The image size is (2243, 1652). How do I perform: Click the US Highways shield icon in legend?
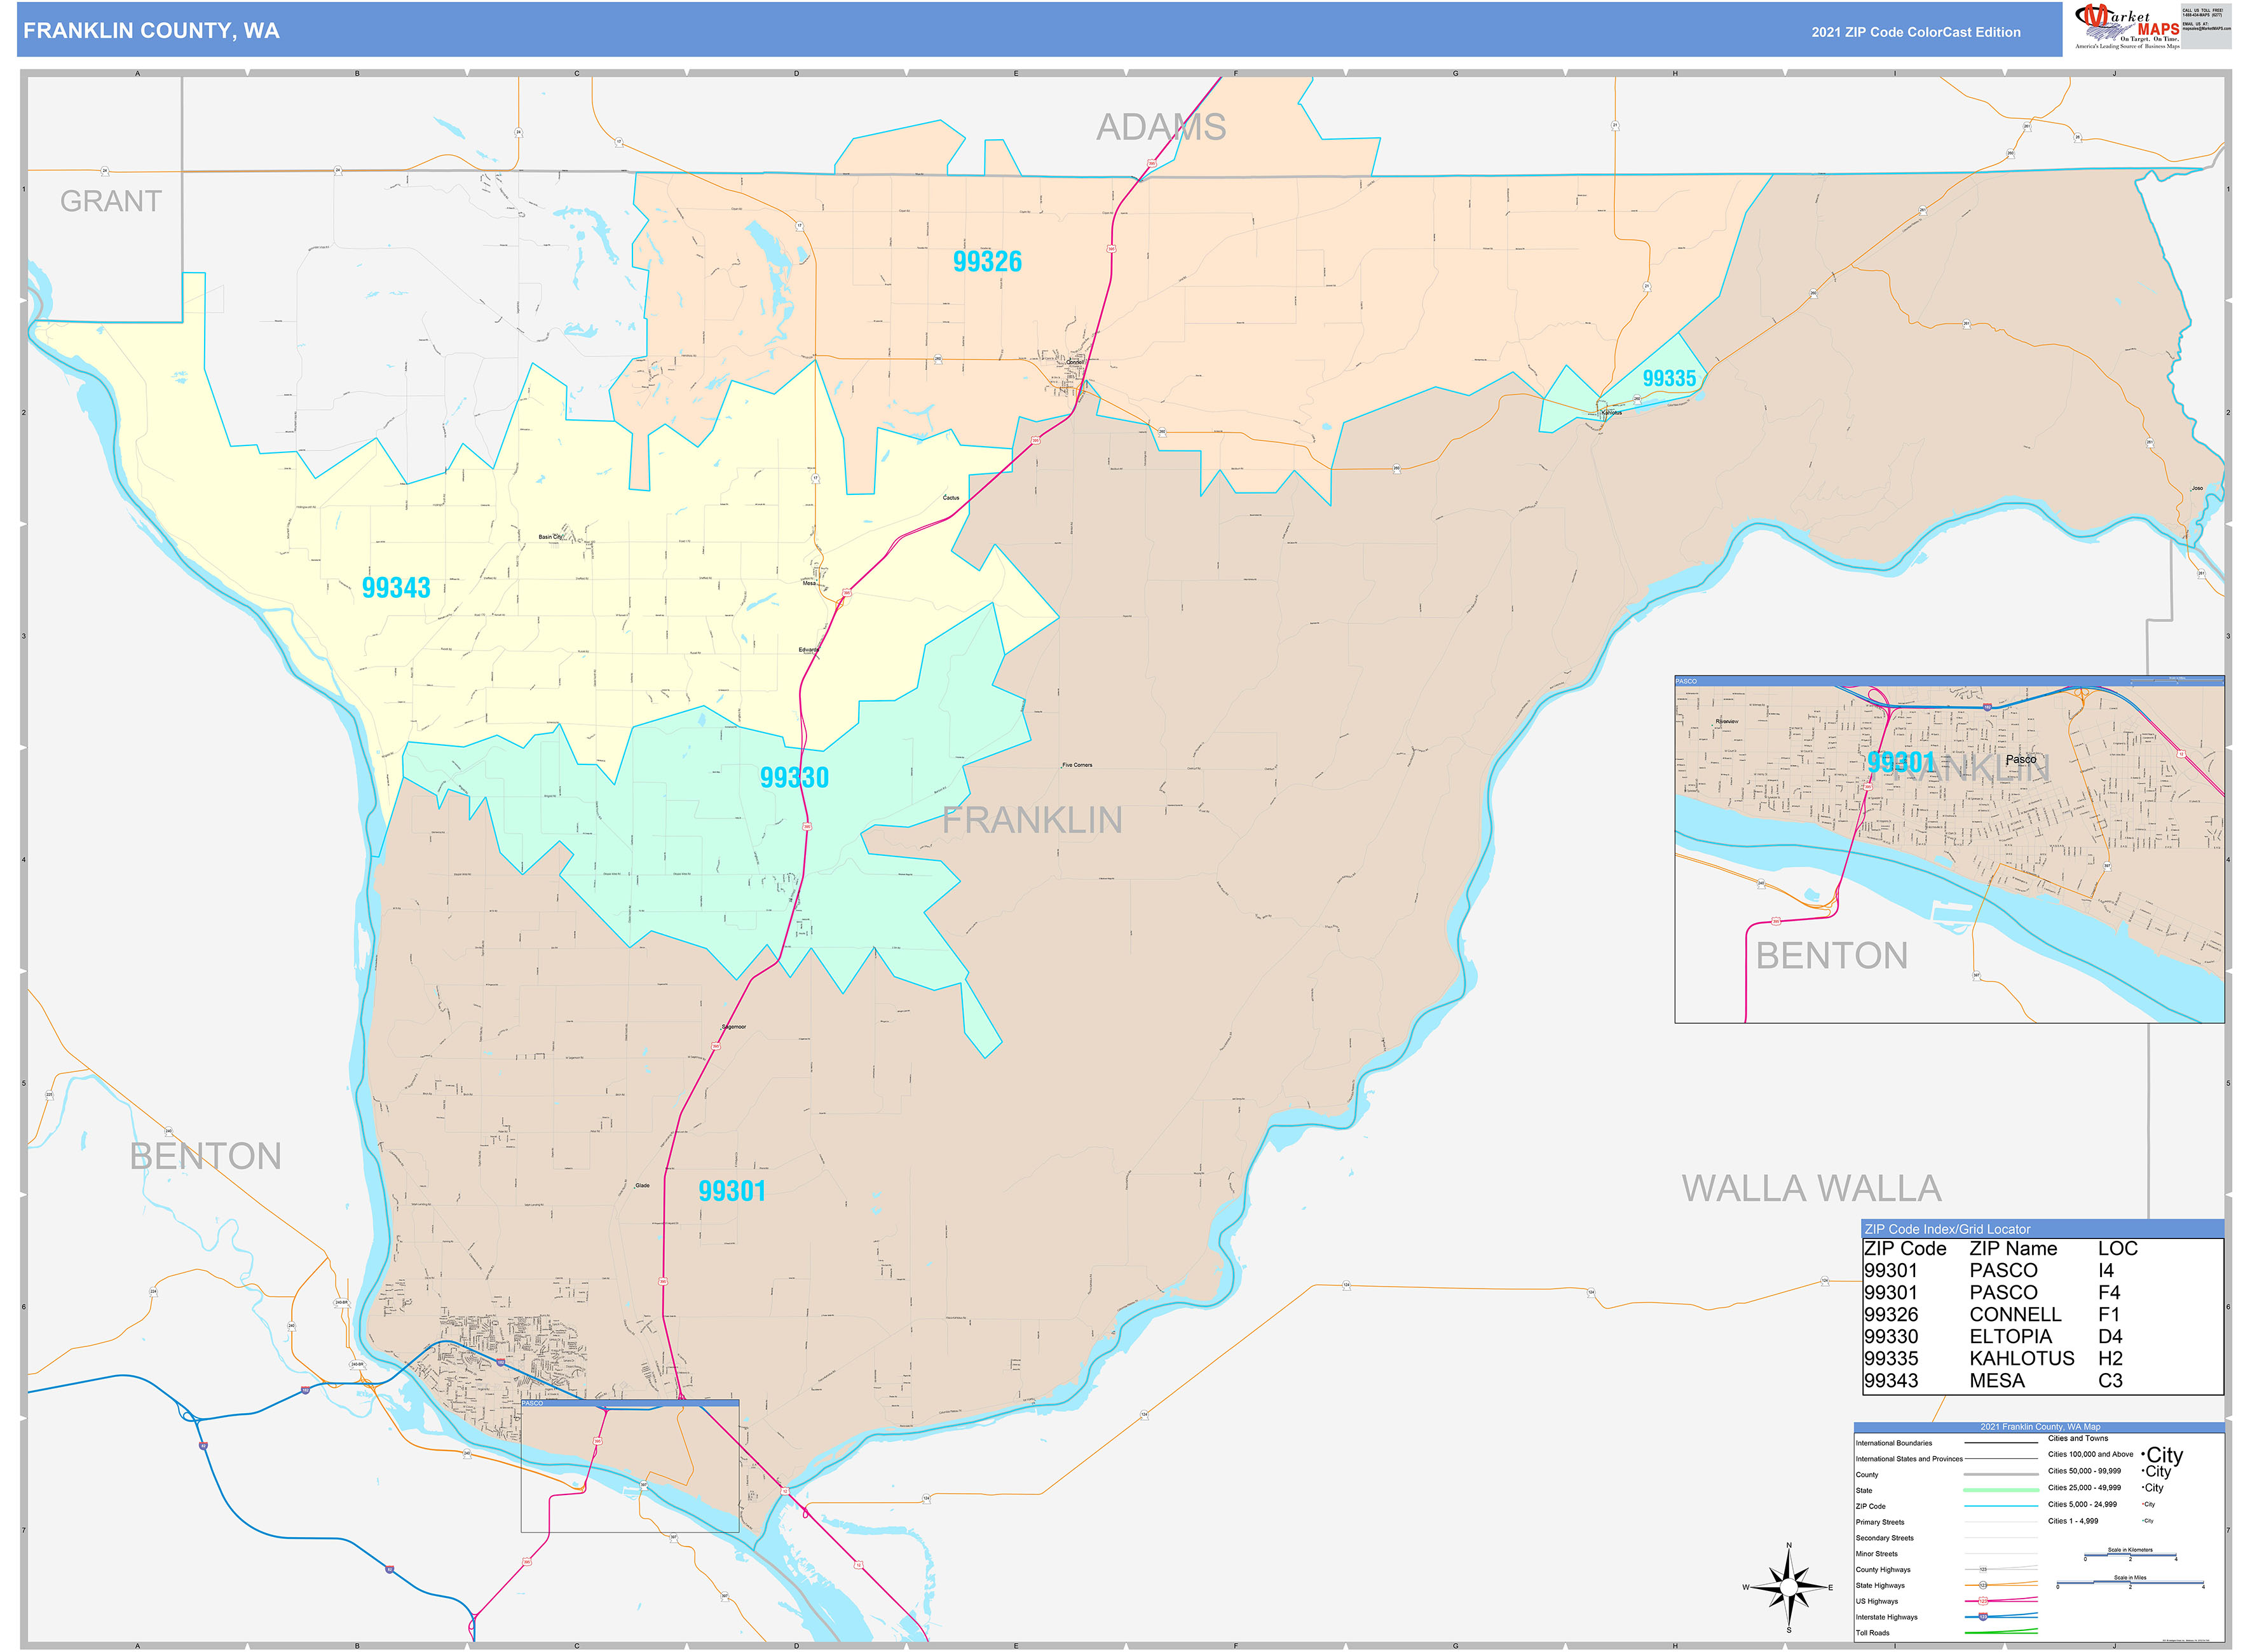1984,1601
